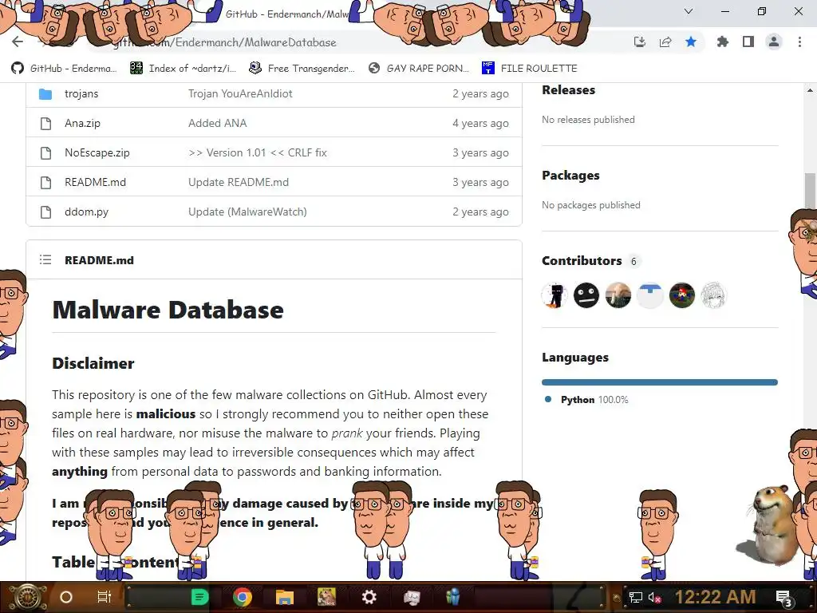Open the blue figures messenger taskbar icon
This screenshot has height=613, width=817.
(x=453, y=597)
